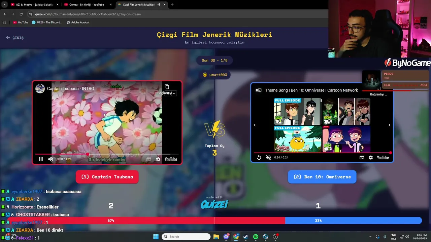Open settings gear on Captain Tsubasa video
The image size is (431, 242).
coord(158,159)
